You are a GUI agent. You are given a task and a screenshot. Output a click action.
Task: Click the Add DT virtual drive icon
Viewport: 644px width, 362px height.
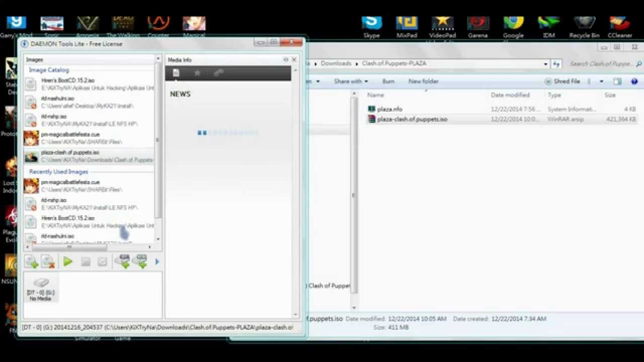[123, 261]
